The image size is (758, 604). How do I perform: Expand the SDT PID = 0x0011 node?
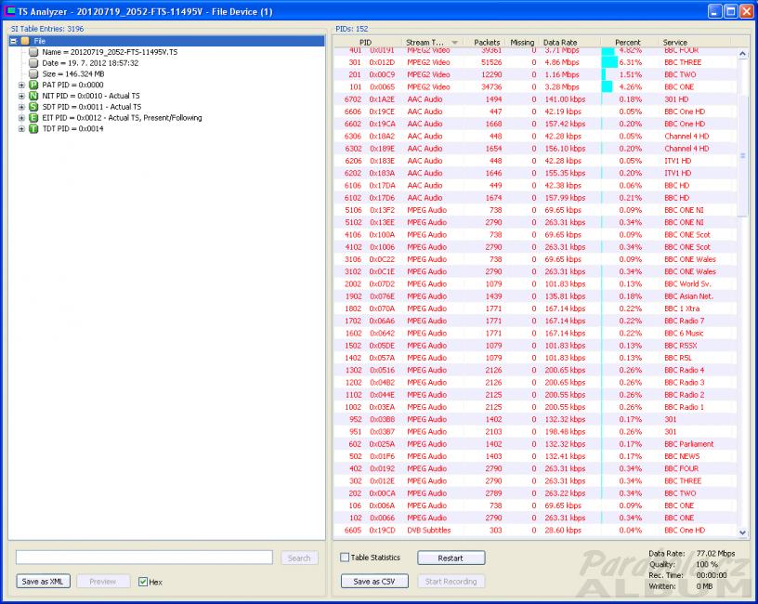tap(21, 107)
